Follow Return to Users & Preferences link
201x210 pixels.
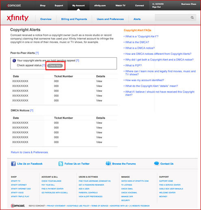(x=29, y=152)
